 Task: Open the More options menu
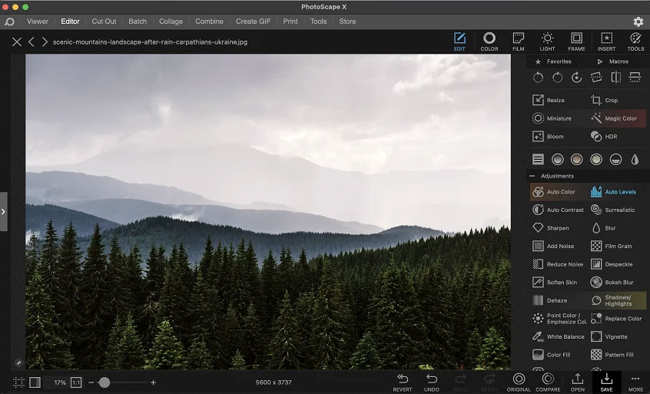pos(635,382)
